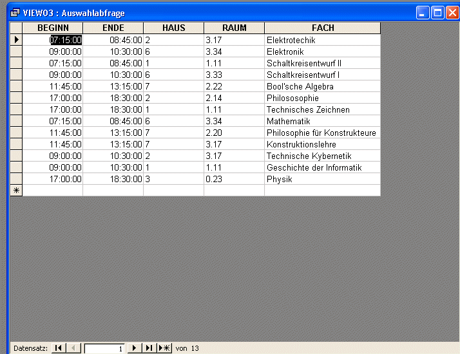Select the Mathematik row via its row selector
This screenshot has height=354, width=460.
(x=16, y=121)
